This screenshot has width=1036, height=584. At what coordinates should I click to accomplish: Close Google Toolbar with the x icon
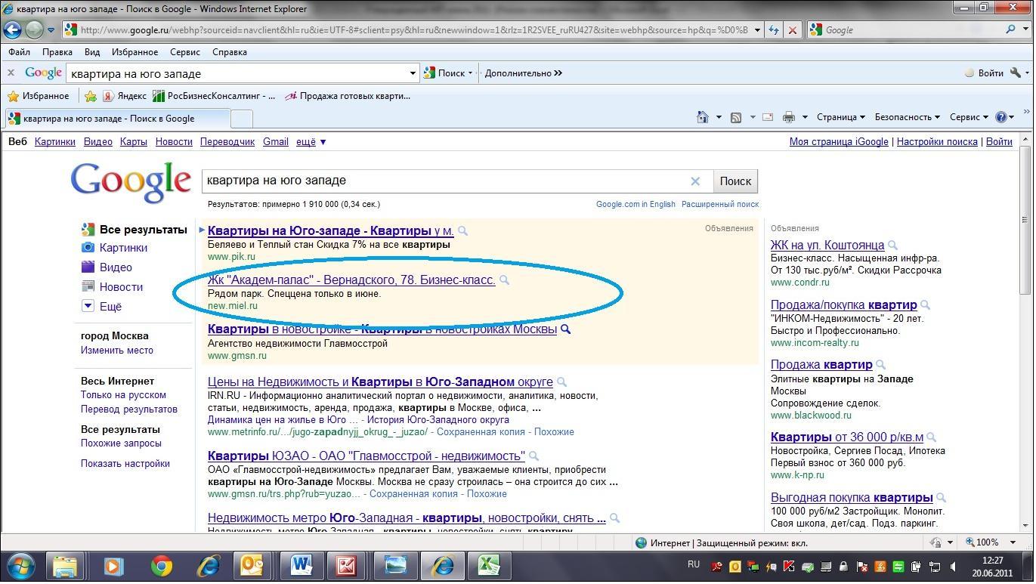[11, 73]
